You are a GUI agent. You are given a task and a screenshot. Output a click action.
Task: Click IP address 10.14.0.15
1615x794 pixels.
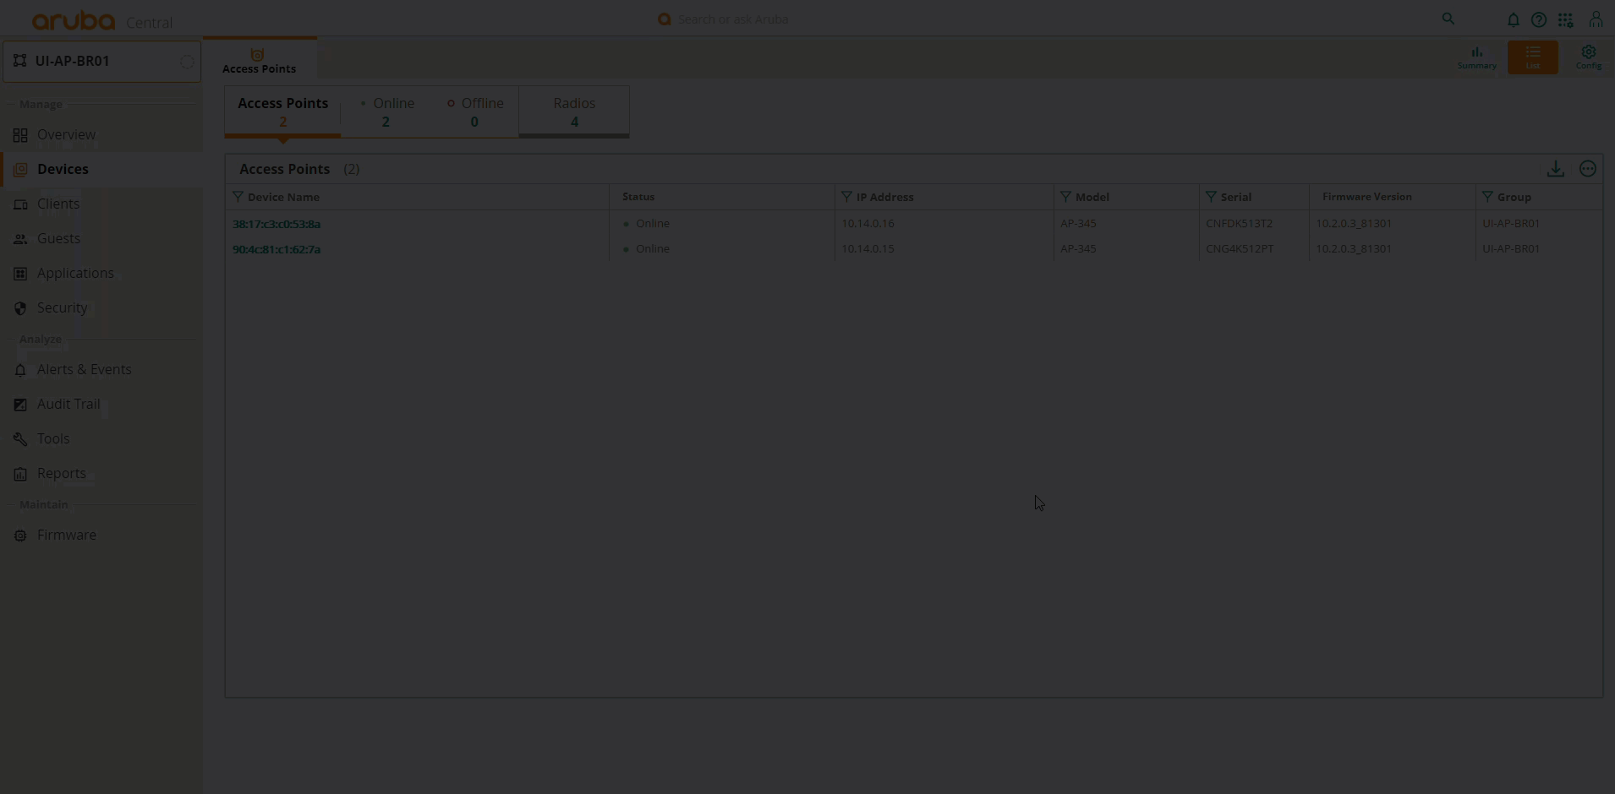868,249
